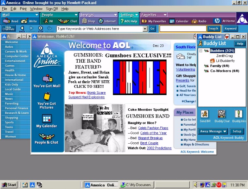Open the Print menu
248x189 pixels.
click(23, 9)
